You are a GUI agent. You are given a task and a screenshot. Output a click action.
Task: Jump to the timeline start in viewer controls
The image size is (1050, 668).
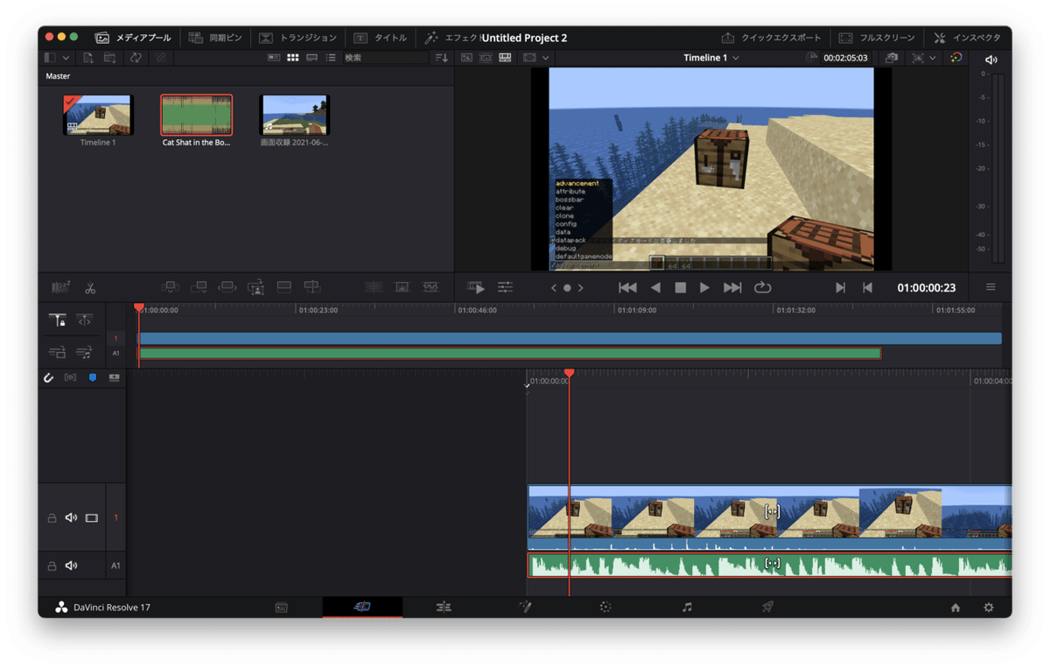627,287
